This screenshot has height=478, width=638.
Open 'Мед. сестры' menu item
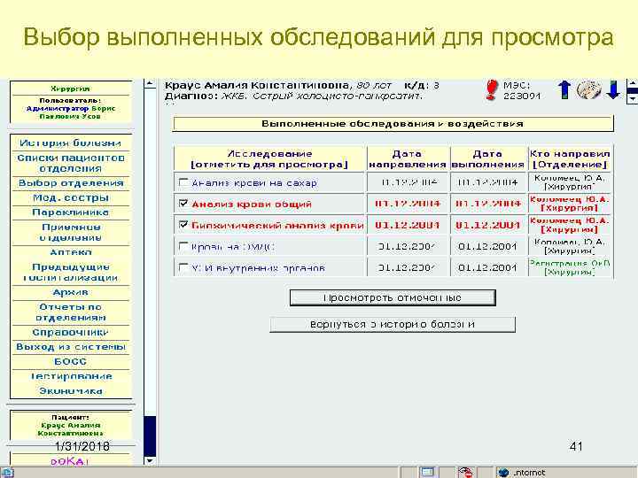[x=71, y=198]
